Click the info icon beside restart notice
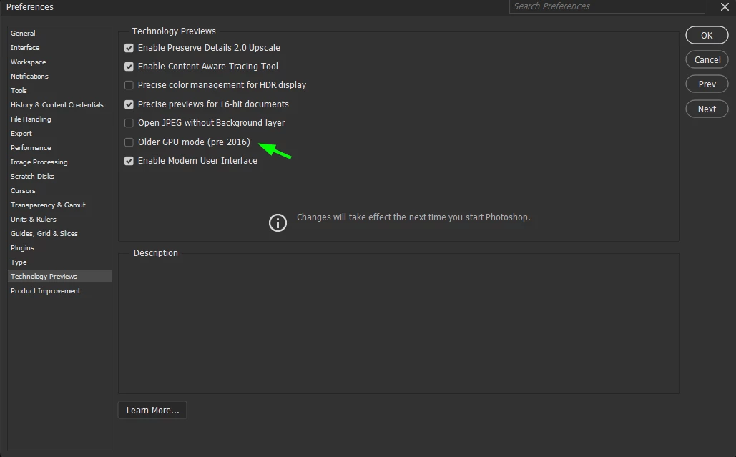 click(278, 222)
